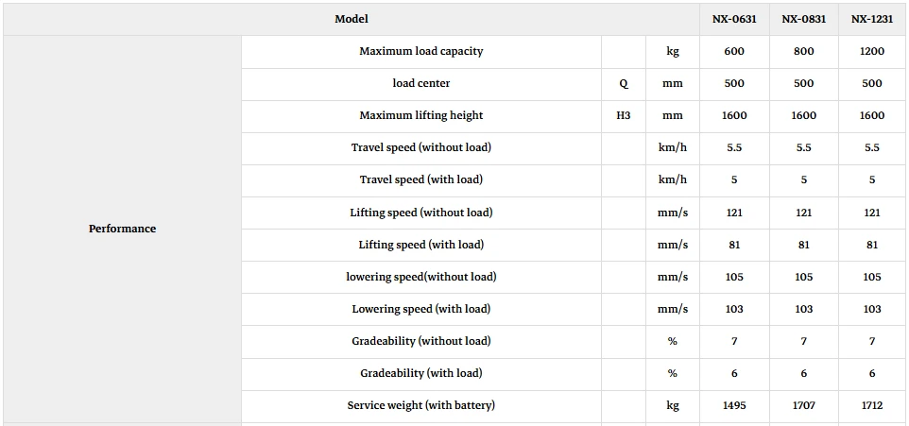
Task: Select the Model header cell
Action: (352, 19)
